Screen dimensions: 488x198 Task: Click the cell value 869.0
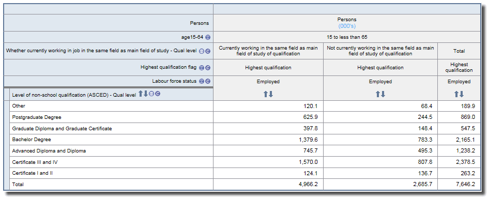click(468, 117)
